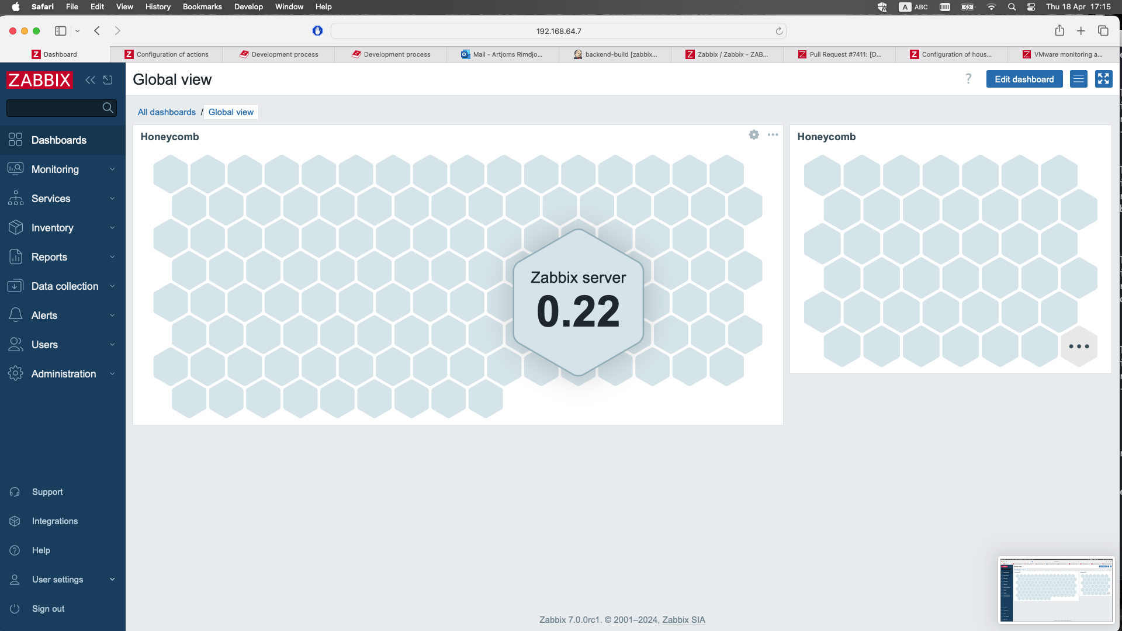Toggle Safari sidebar panel icon
Viewport: 1122px width, 631px height.
(x=60, y=31)
